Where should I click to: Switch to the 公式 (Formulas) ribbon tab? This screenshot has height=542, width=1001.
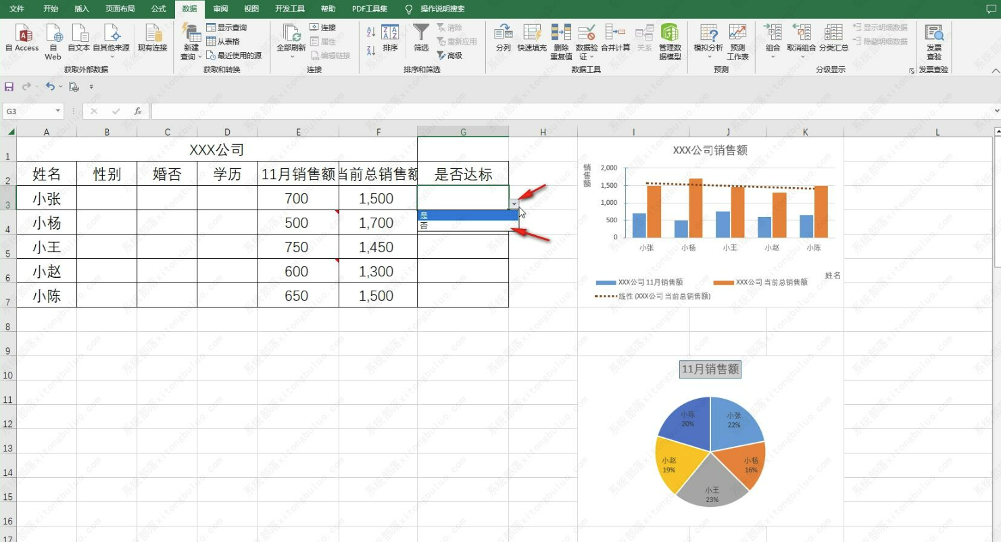pyautogui.click(x=159, y=9)
